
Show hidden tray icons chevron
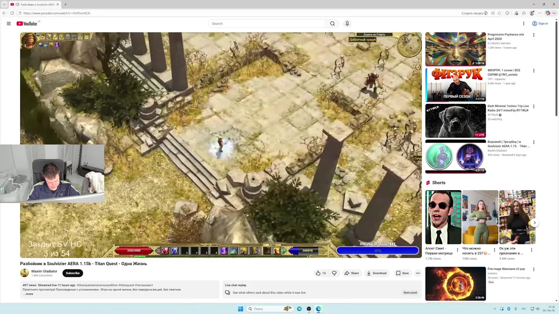pyautogui.click(x=495, y=309)
